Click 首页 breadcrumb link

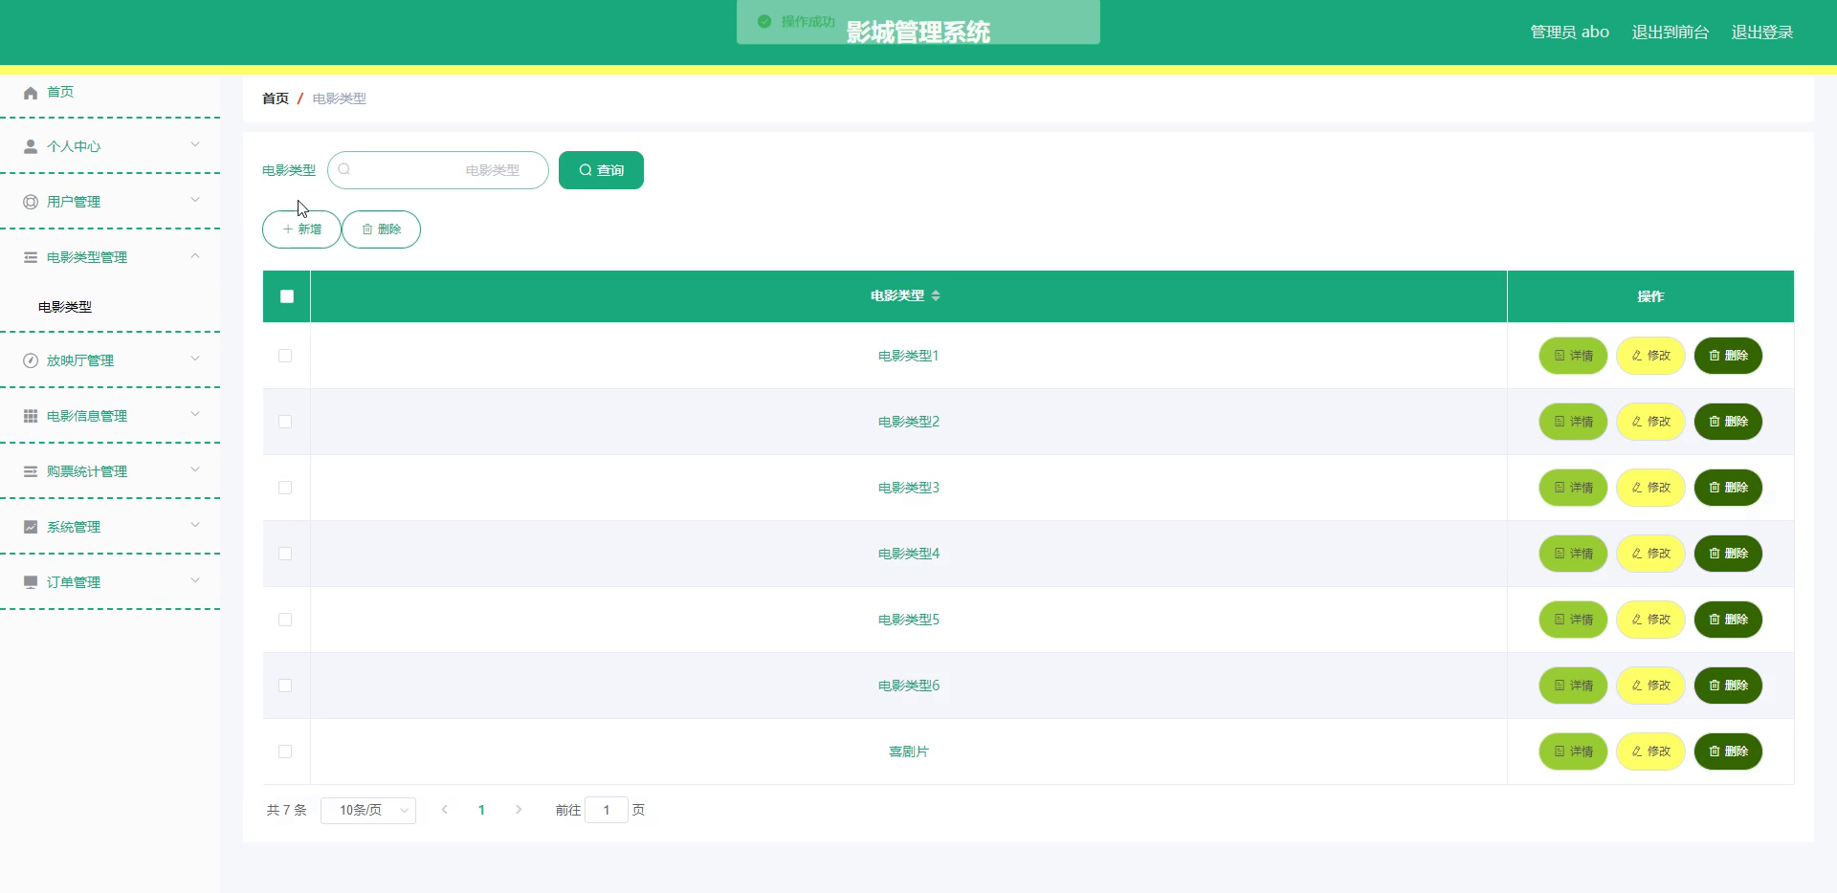(x=276, y=98)
